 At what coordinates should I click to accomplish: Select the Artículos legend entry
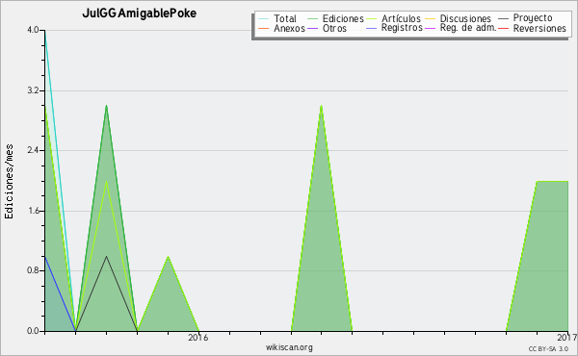[x=401, y=18]
